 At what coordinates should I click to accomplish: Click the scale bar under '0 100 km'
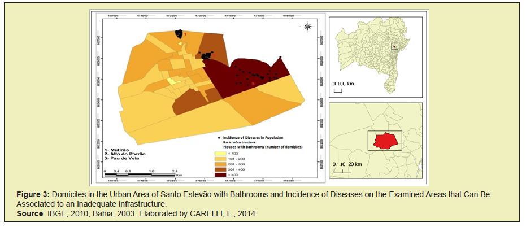click(x=337, y=90)
